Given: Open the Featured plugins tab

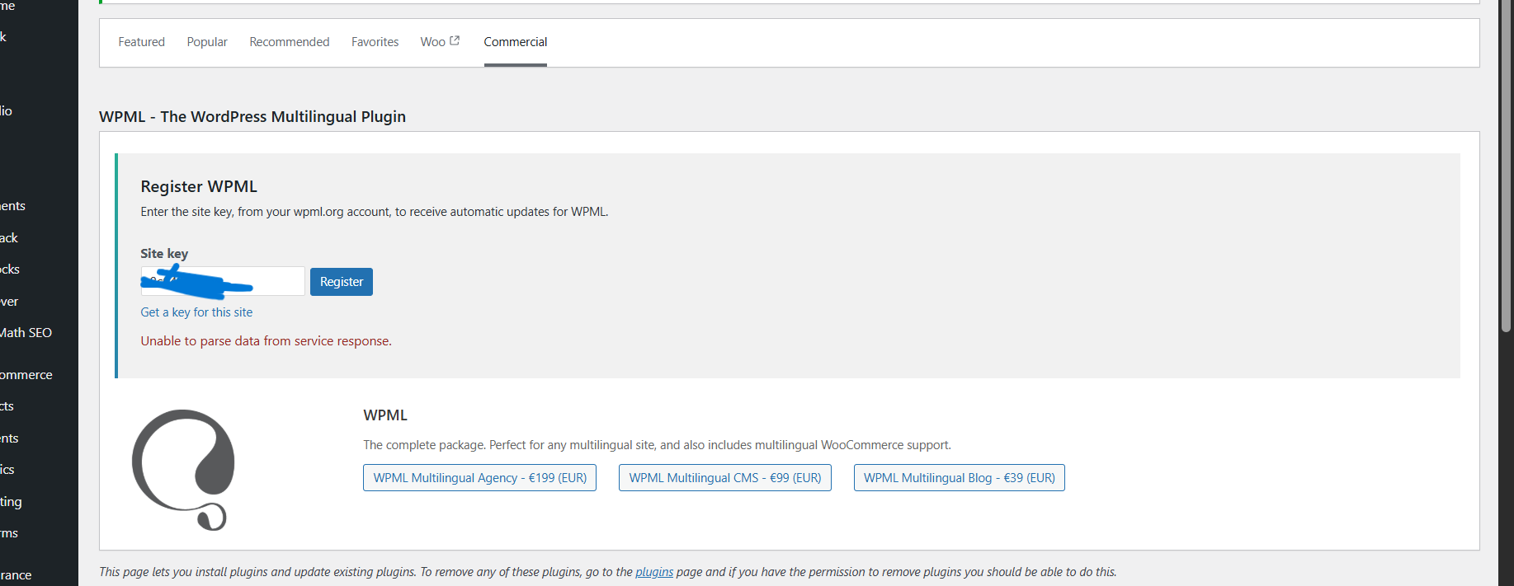Looking at the screenshot, I should (x=141, y=42).
